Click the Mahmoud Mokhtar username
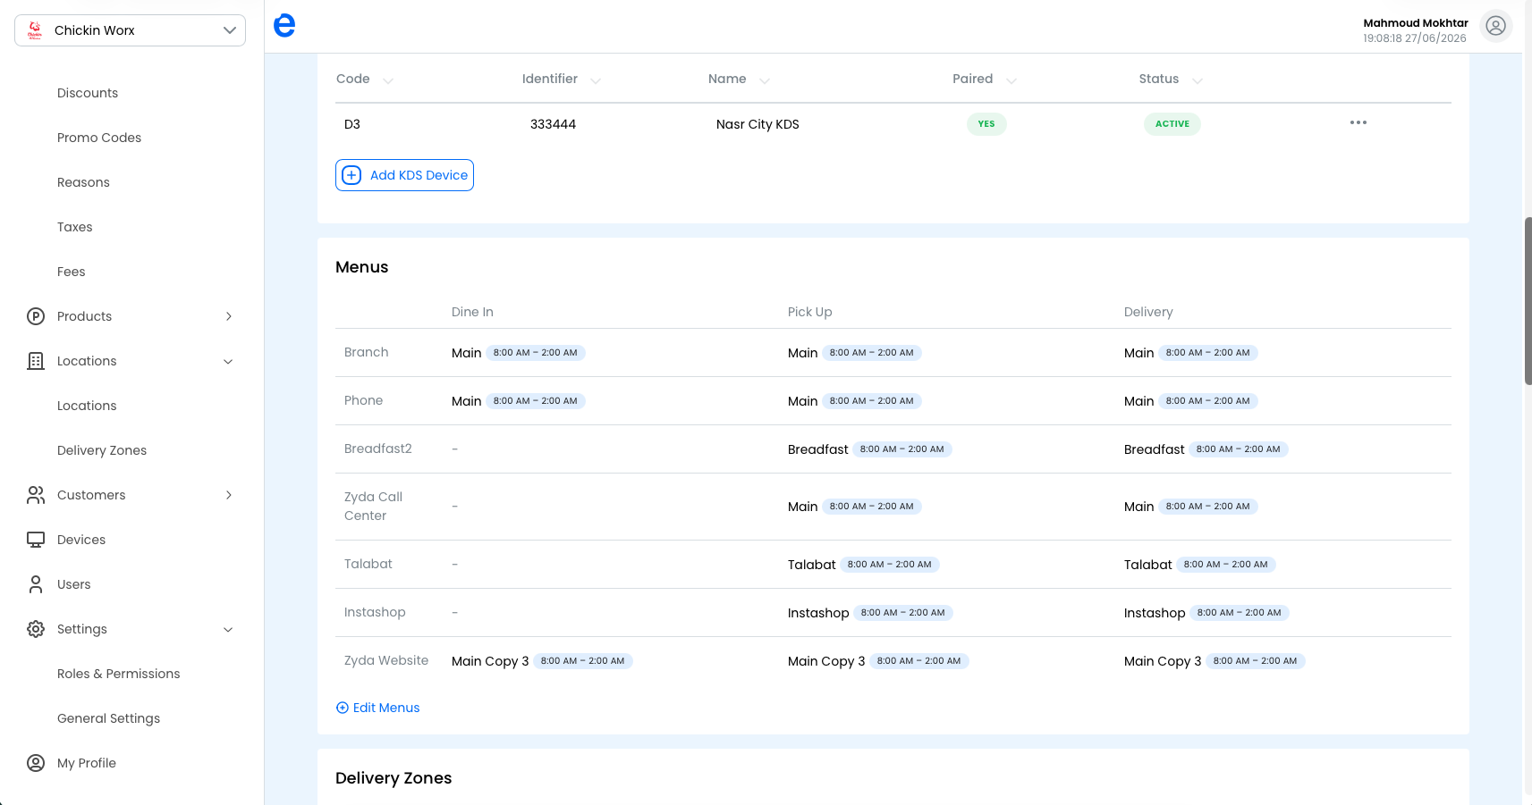The image size is (1532, 805). 1415,23
